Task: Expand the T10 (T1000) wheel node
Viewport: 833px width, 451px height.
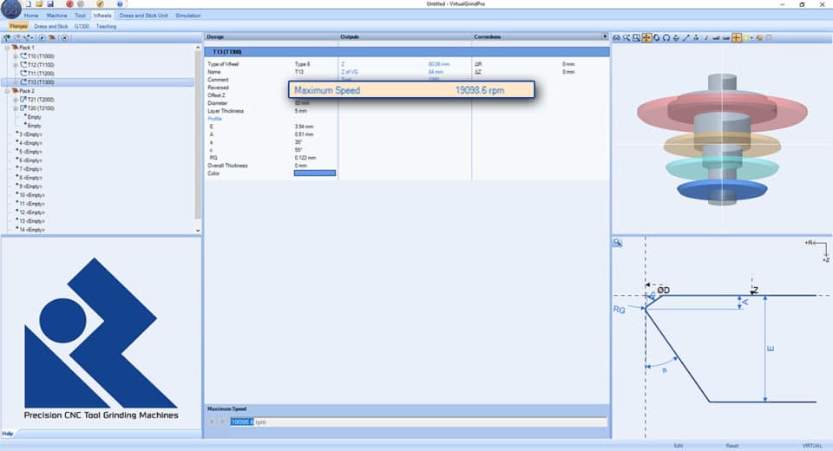Action: tap(16, 56)
